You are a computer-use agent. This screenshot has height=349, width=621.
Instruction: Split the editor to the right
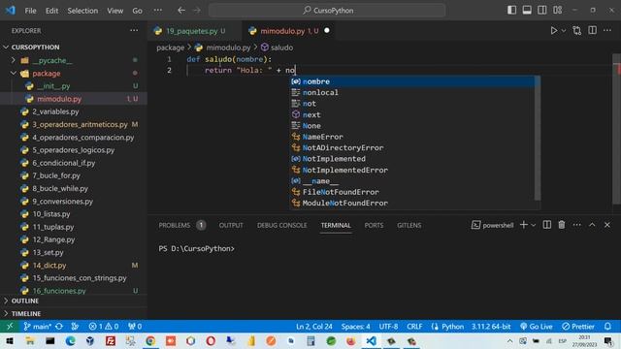(x=592, y=30)
